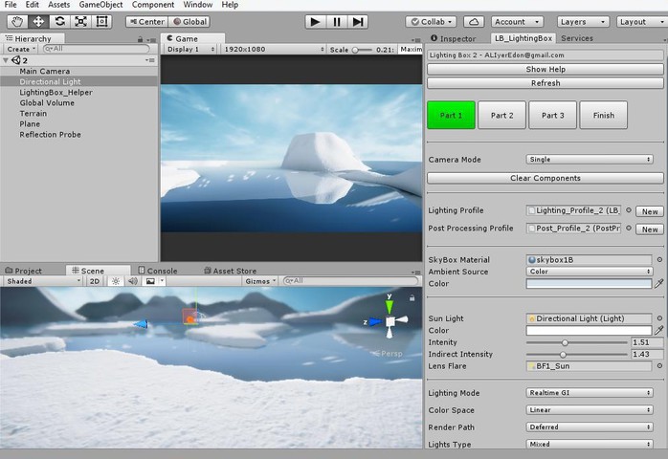The width and height of the screenshot is (668, 459).
Task: Select the Move tool
Action: [38, 22]
